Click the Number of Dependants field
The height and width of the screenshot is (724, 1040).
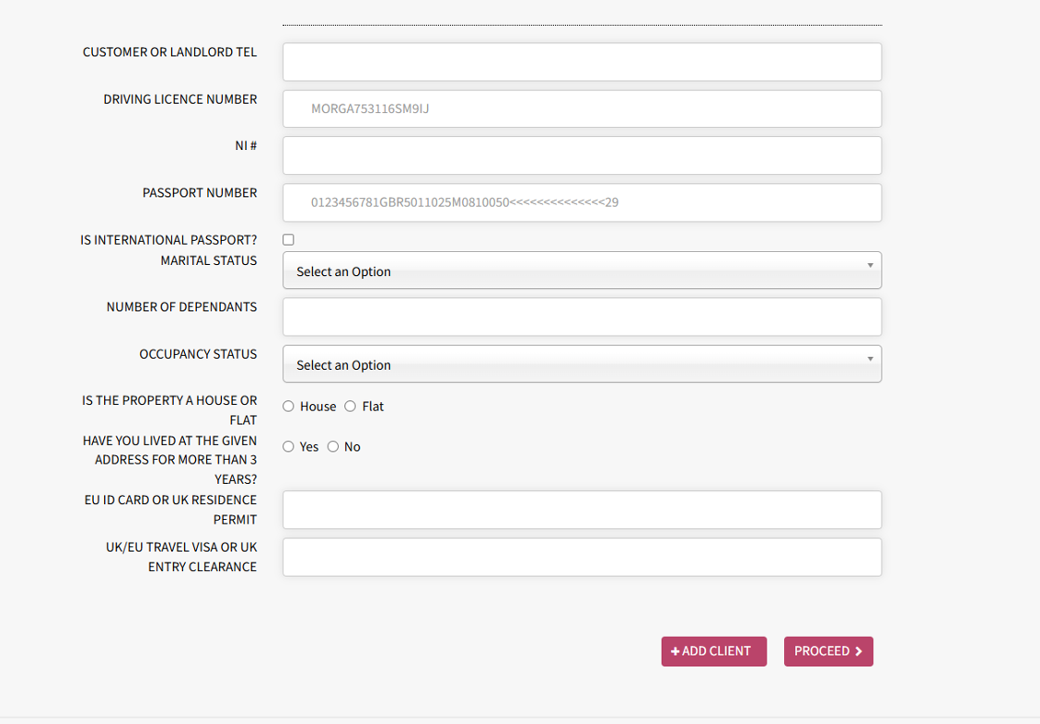pos(582,316)
